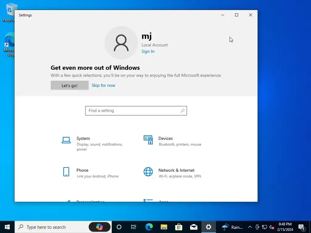Close the Settings window
Image resolution: width=311 pixels, height=233 pixels.
pyautogui.click(x=251, y=15)
